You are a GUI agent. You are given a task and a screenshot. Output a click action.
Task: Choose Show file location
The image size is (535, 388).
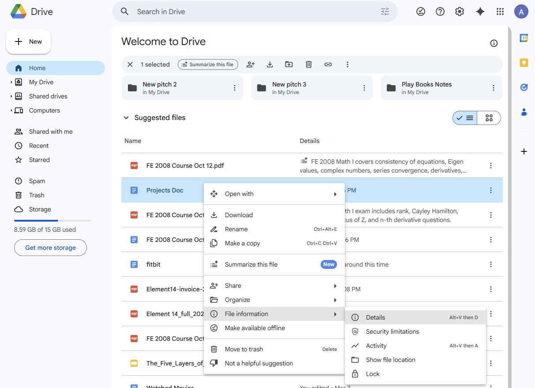coord(415,360)
